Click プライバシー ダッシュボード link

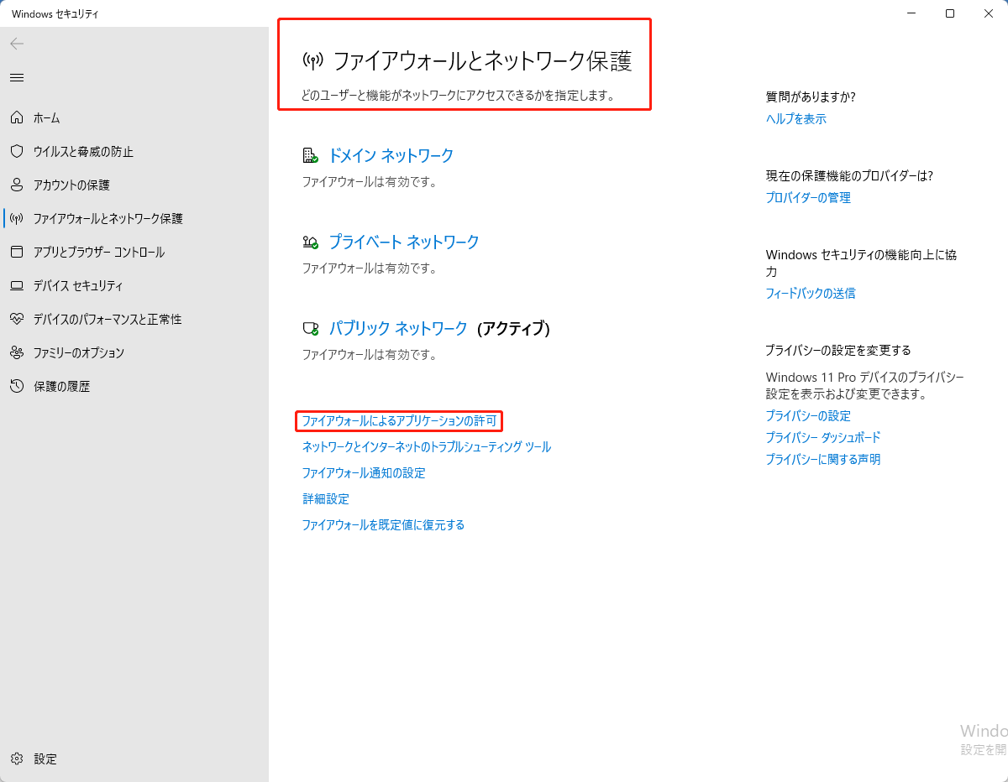(x=822, y=437)
